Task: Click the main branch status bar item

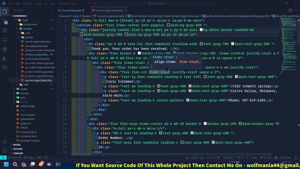Action: click(13, 158)
